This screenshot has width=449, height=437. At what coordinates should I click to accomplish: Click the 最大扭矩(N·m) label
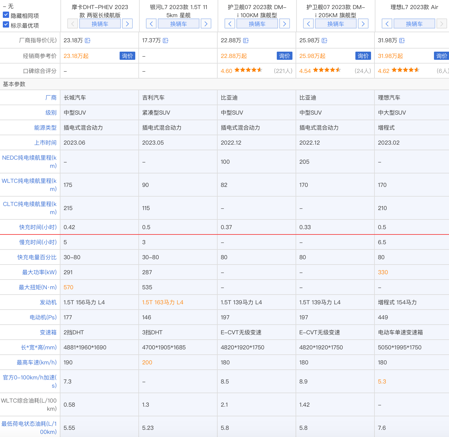coord(38,287)
